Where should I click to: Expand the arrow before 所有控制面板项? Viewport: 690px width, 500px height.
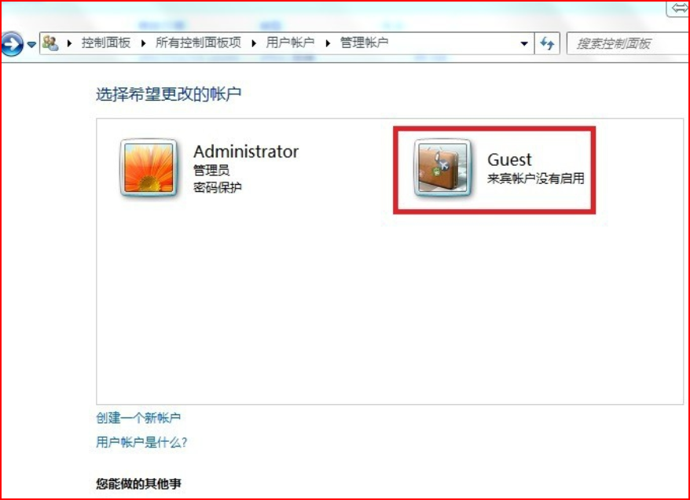[143, 43]
